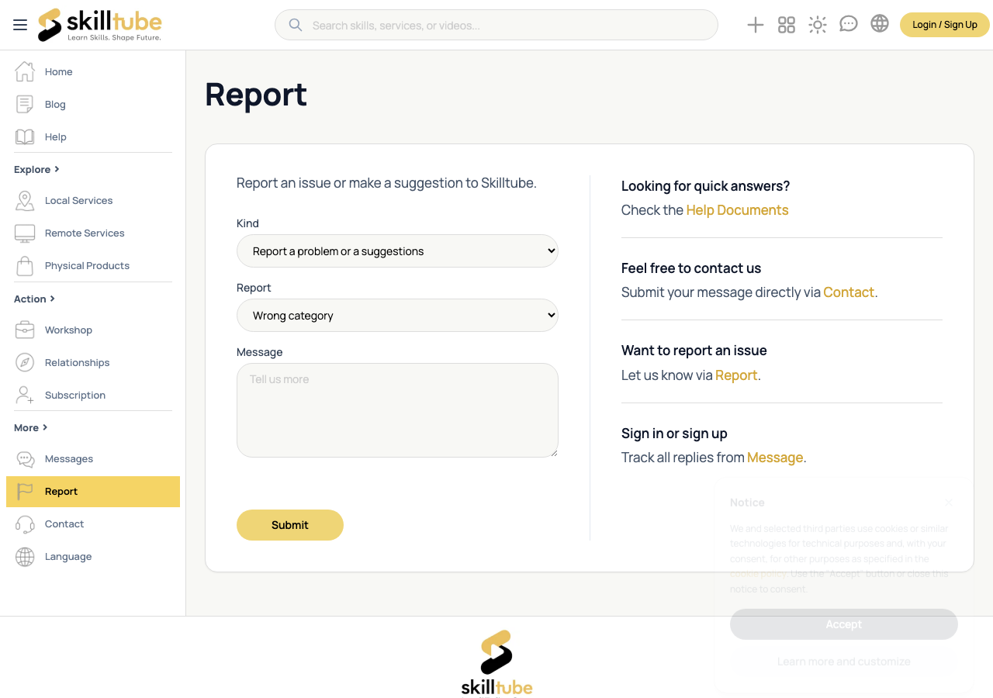The image size is (993, 698).
Task: Expand the More section
Action: pos(31,427)
